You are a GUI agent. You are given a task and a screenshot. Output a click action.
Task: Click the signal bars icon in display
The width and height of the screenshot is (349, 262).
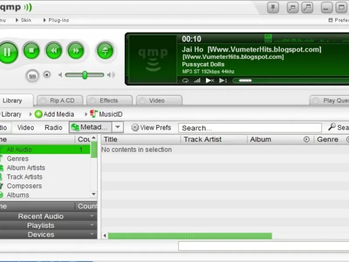pyautogui.click(x=197, y=80)
